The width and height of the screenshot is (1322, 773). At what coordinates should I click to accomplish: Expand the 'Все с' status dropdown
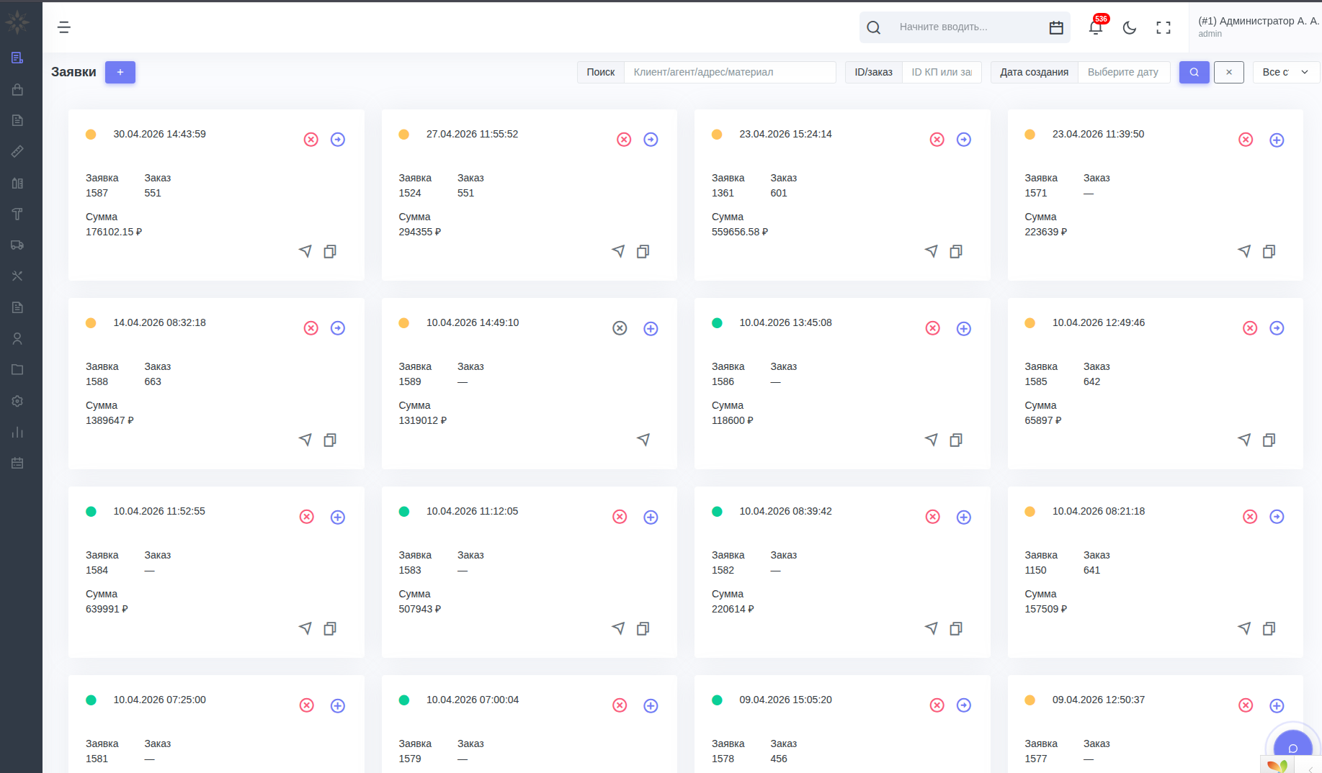pyautogui.click(x=1286, y=72)
